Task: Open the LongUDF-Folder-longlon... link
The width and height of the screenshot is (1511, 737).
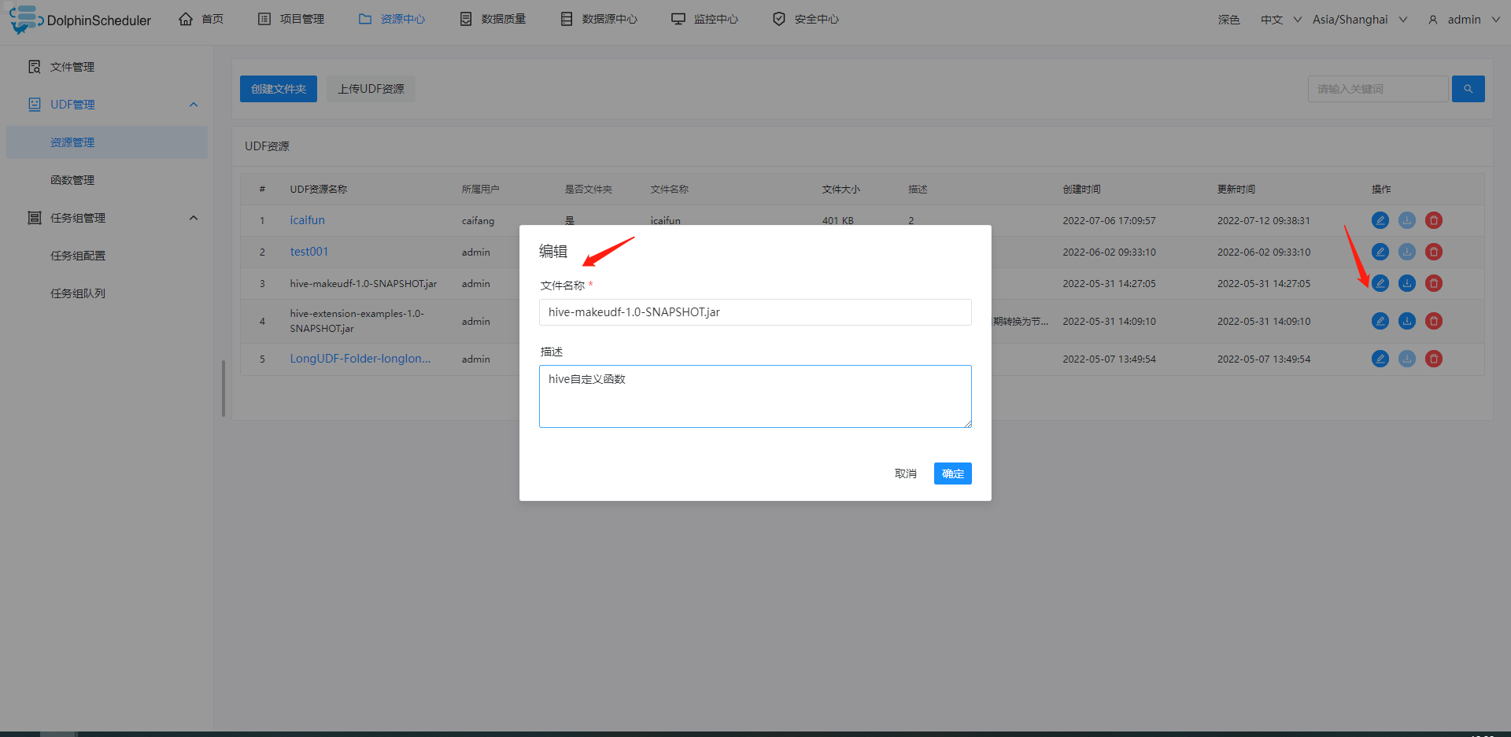Action: tap(360, 359)
